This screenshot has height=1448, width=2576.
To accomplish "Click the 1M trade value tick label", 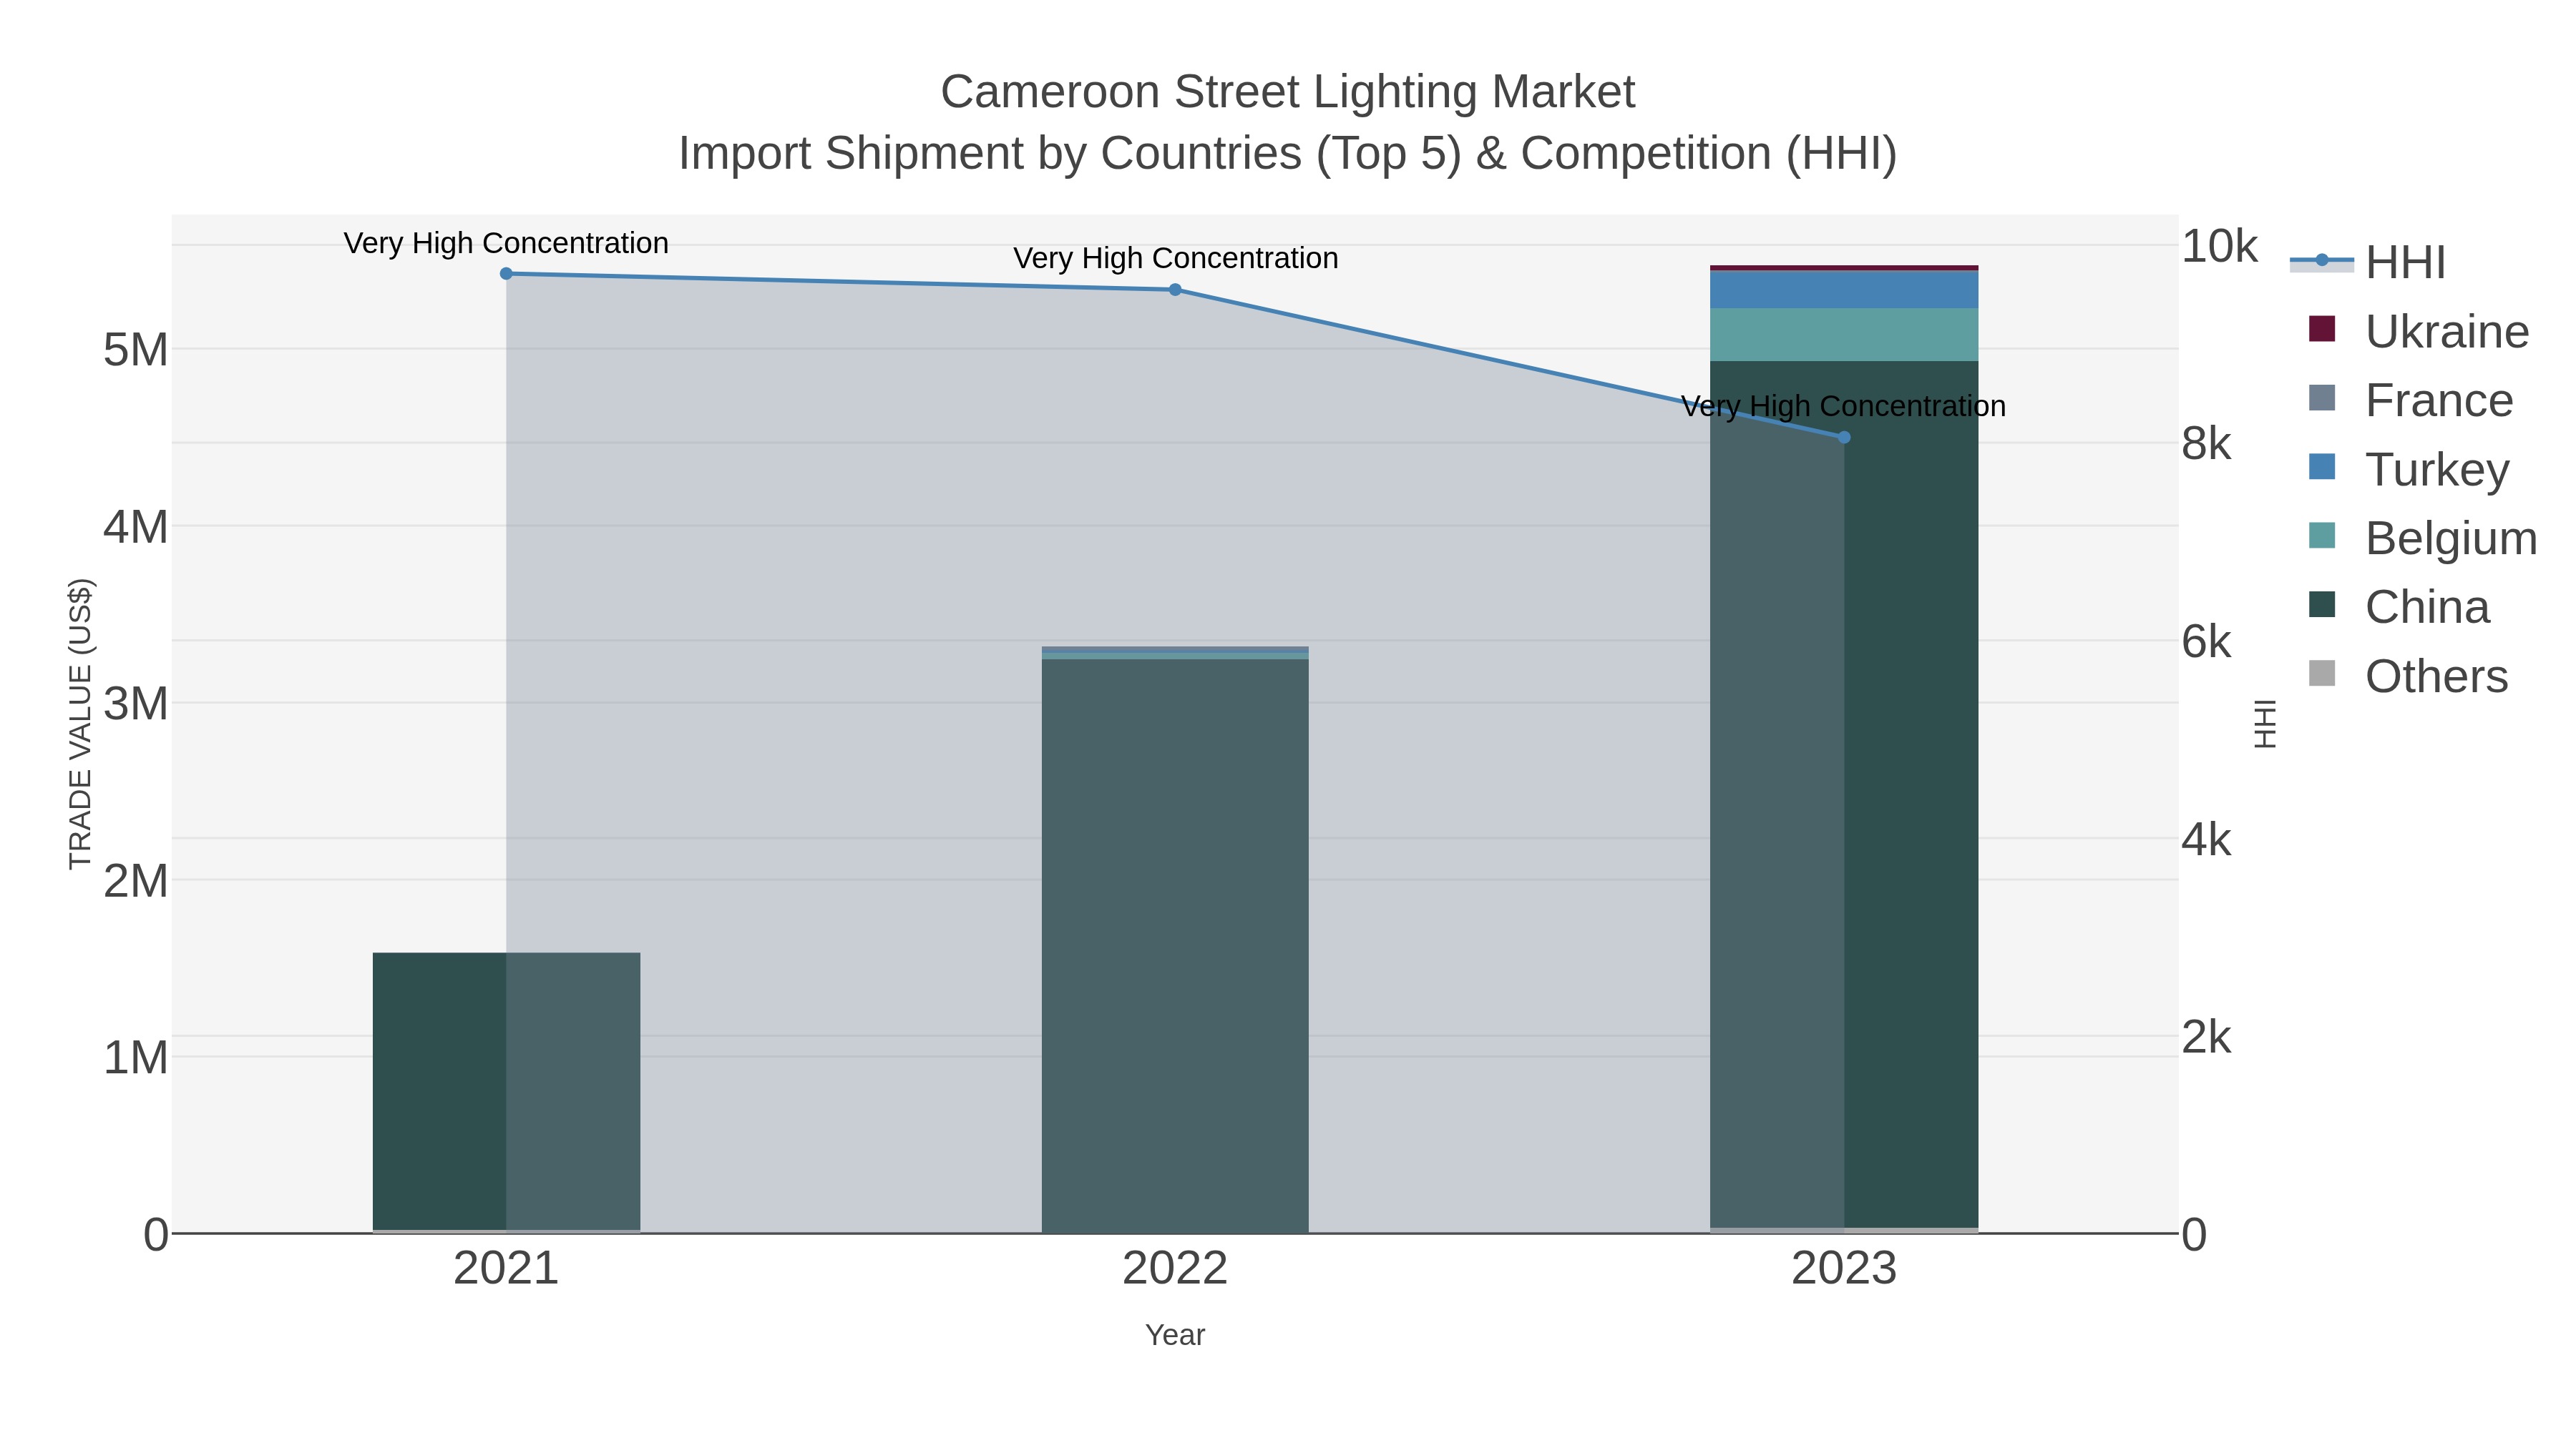I will click(x=136, y=1058).
